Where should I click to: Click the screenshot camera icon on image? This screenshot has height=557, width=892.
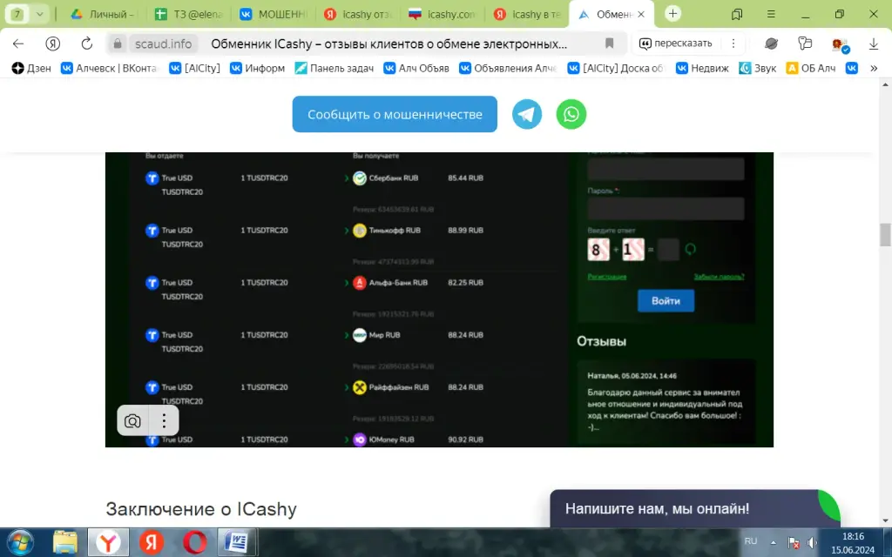[132, 421]
